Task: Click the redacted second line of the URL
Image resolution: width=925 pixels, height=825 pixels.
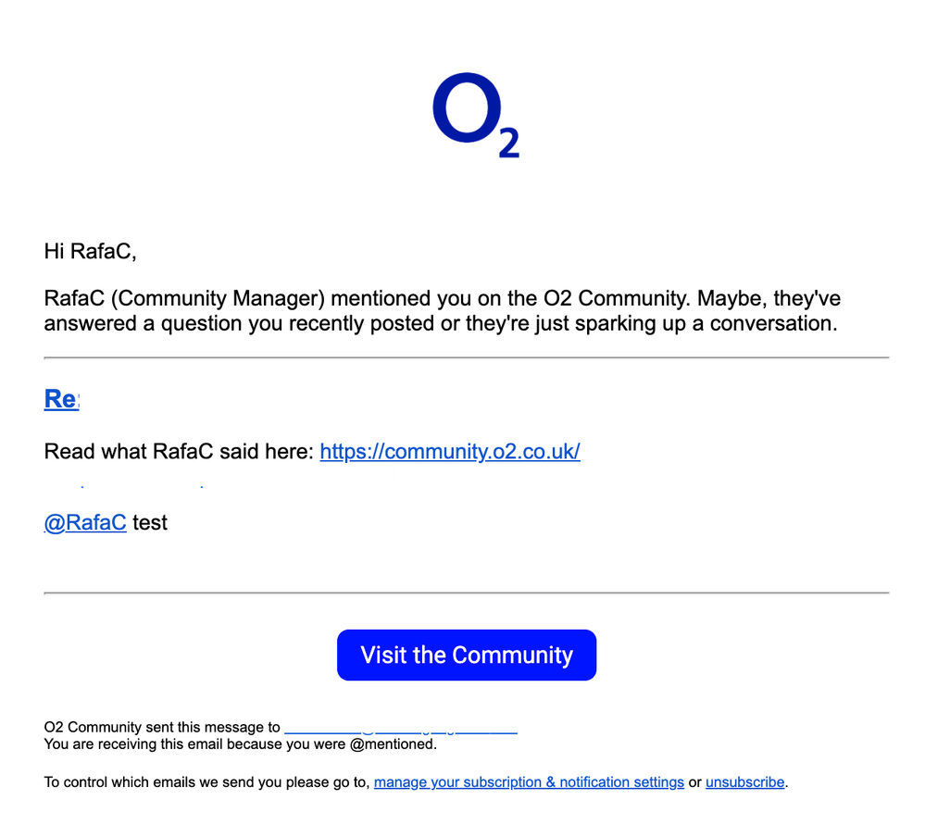Action: [x=207, y=476]
